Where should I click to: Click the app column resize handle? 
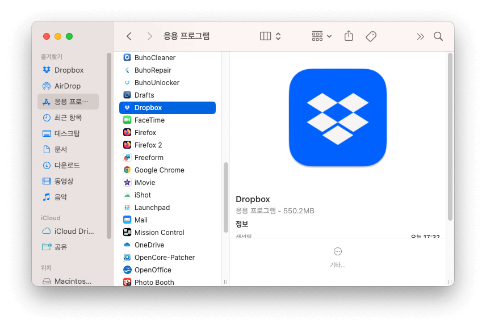pos(225,281)
